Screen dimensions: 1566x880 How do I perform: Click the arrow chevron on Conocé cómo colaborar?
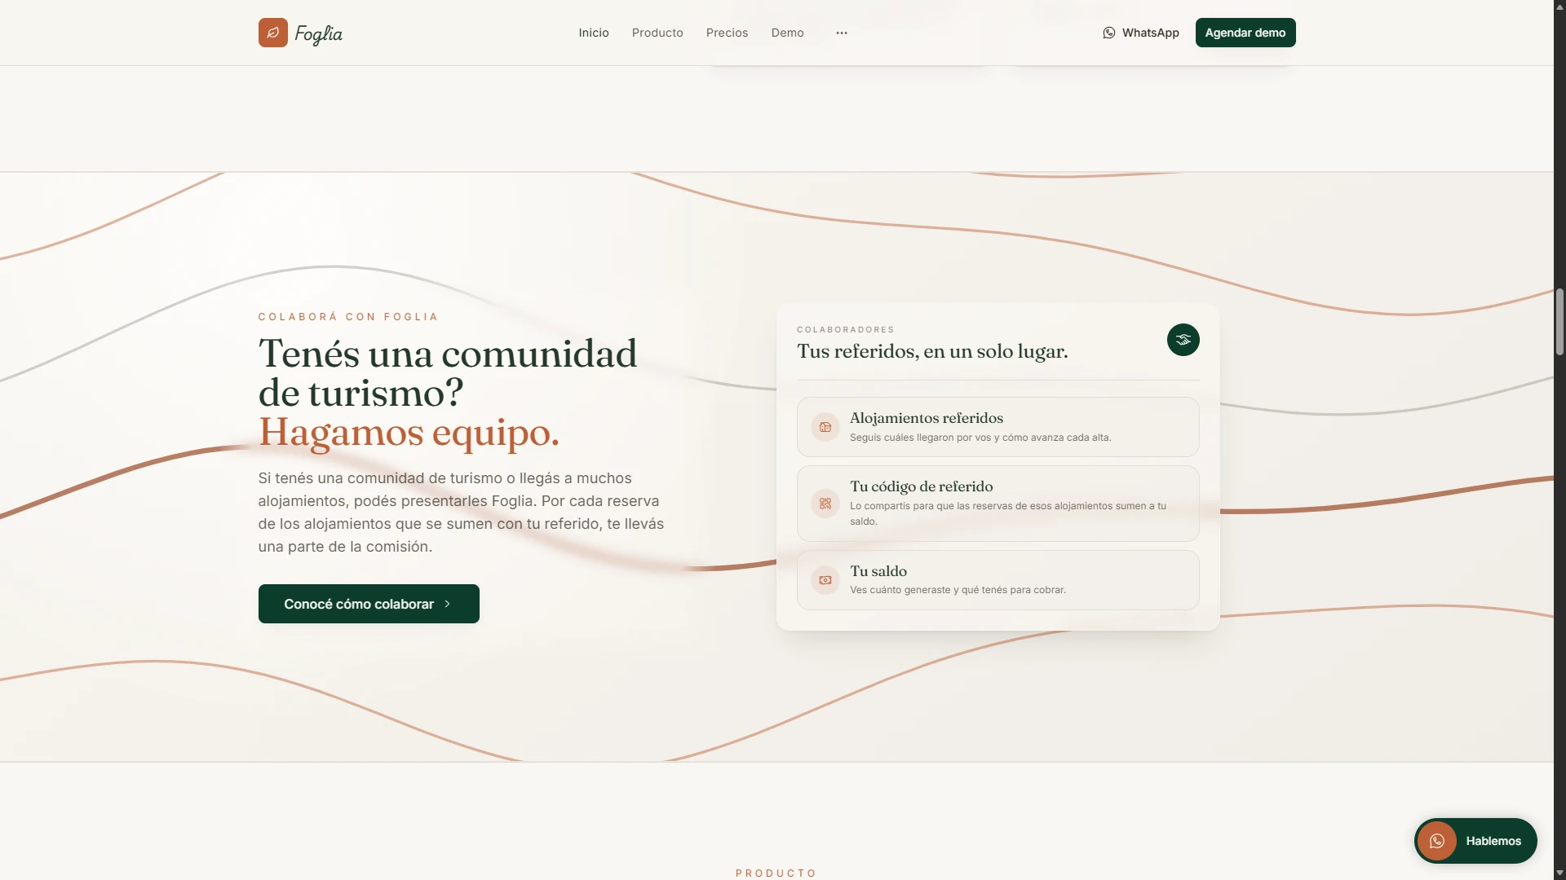[448, 604]
